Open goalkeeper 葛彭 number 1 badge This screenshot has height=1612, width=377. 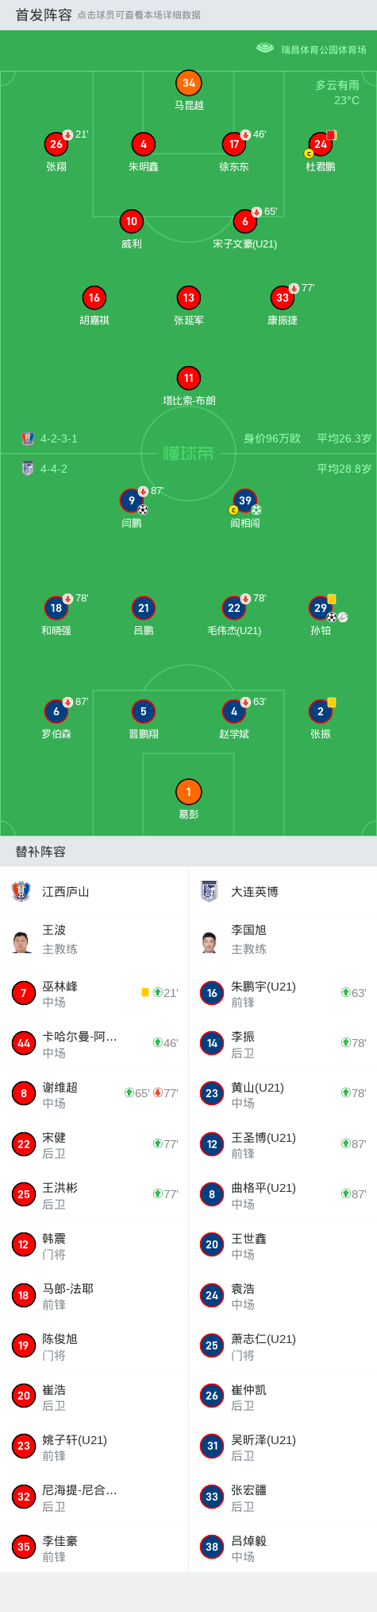(x=189, y=792)
